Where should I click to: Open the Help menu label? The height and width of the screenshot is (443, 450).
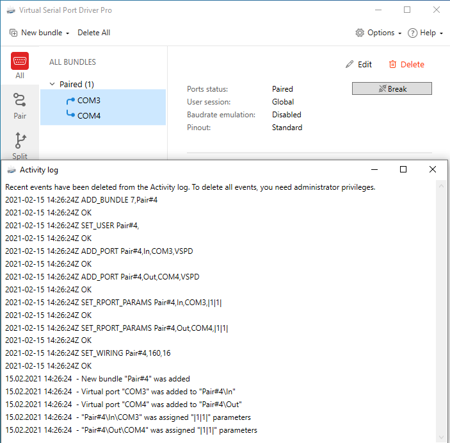(428, 33)
